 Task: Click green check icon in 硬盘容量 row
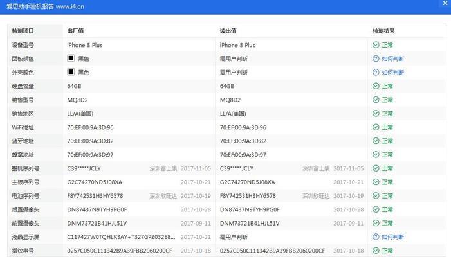[x=376, y=86]
